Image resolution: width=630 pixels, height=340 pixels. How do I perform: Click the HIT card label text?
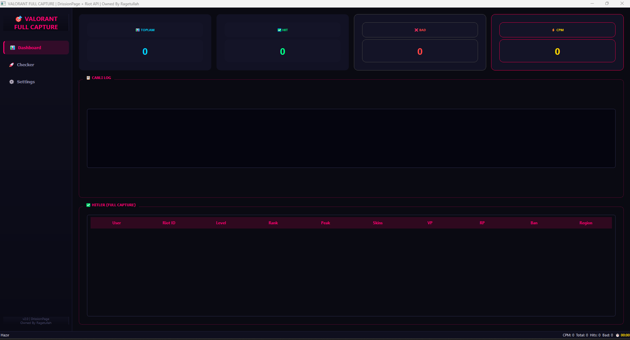[x=285, y=30]
